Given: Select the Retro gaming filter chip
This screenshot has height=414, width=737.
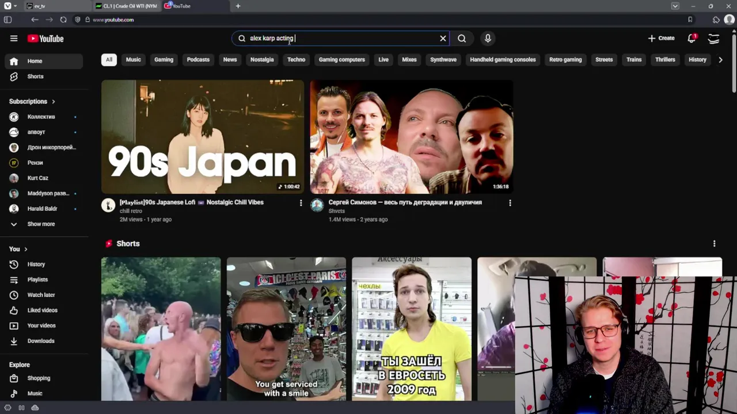Looking at the screenshot, I should (x=565, y=60).
